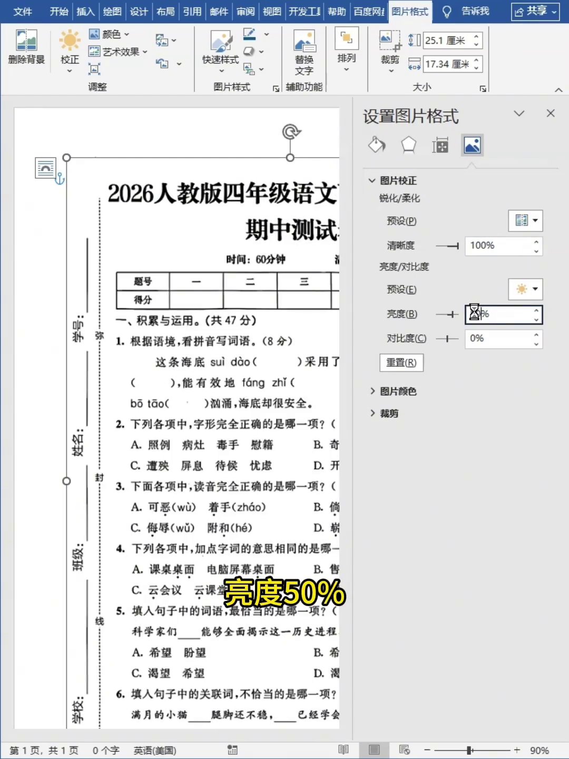Image resolution: width=569 pixels, height=759 pixels.
Task: Close the 设置图片格式 pane
Action: coord(551,113)
